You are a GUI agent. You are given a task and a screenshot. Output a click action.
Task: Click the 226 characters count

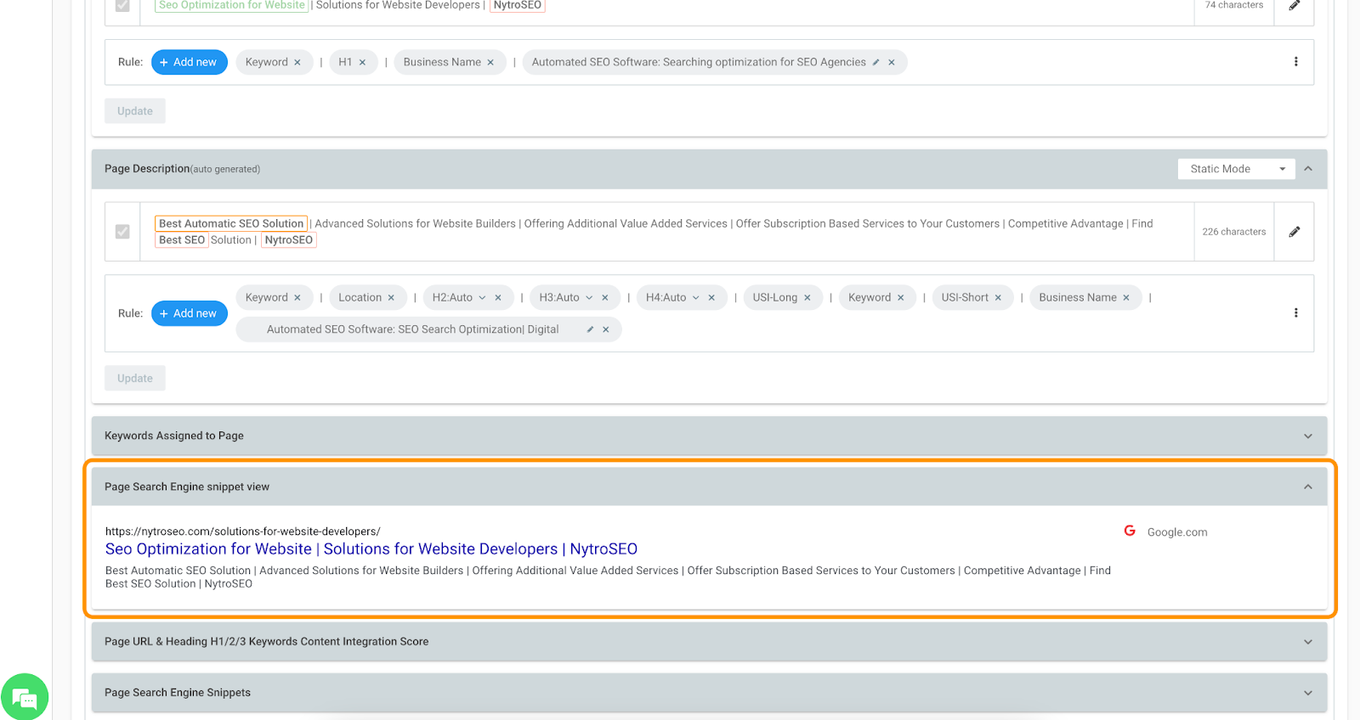click(x=1234, y=232)
